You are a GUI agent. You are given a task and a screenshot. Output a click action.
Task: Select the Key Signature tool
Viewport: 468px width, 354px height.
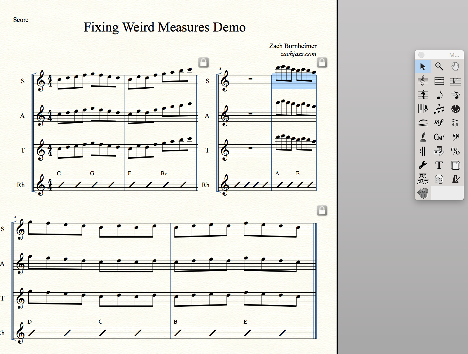(455, 81)
